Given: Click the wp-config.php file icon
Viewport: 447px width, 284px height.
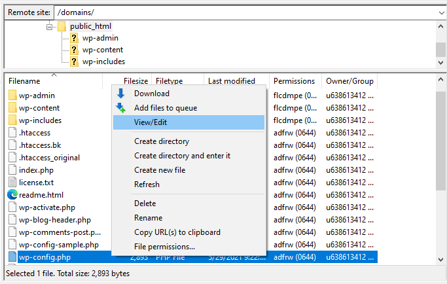Looking at the screenshot, I should click(12, 257).
